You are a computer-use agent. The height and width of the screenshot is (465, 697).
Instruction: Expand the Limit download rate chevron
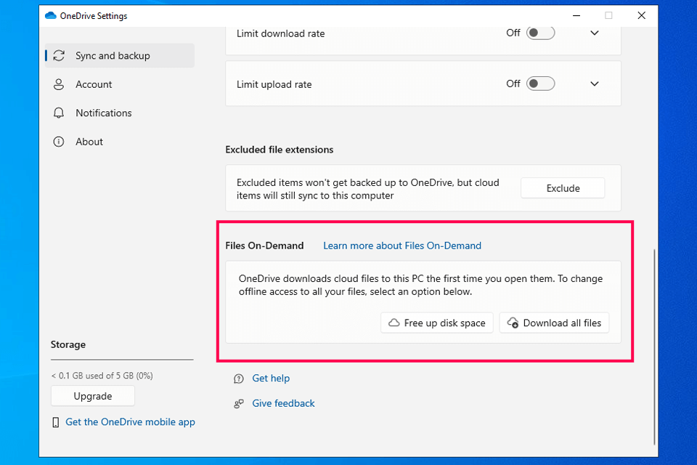[x=595, y=33]
